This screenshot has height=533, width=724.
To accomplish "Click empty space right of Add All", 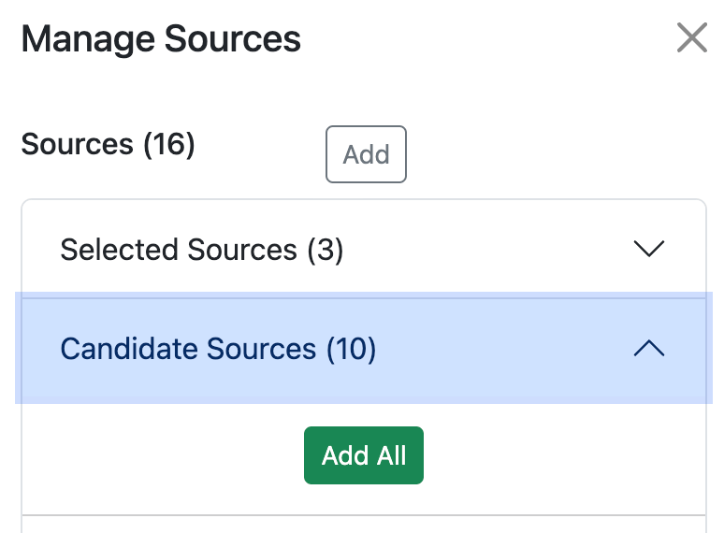I will pos(561,455).
